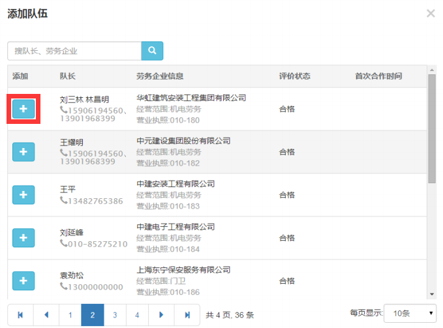The image size is (443, 328).
Task: Click the 首次合作时间 column header
Action: (378, 76)
